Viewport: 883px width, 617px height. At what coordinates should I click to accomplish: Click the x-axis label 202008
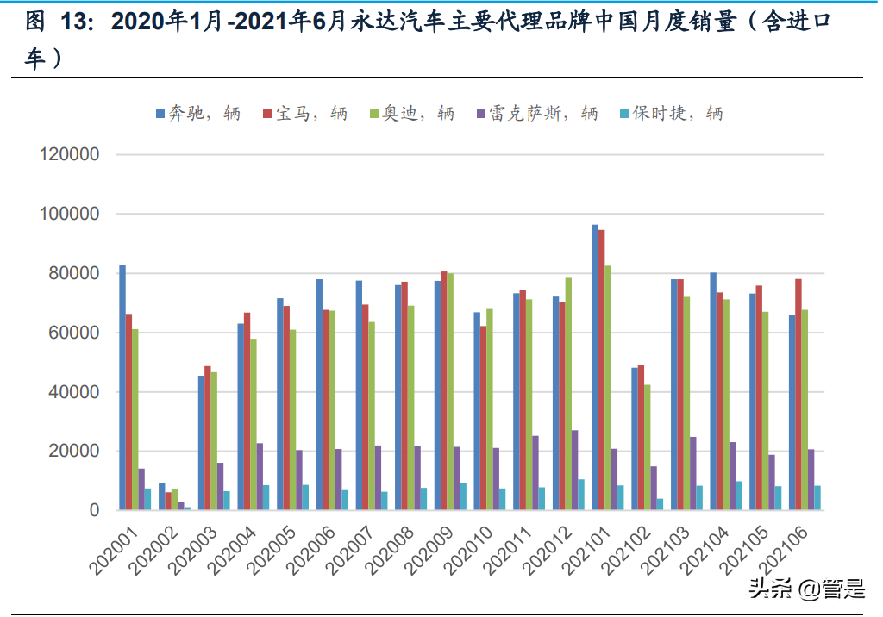pos(389,551)
